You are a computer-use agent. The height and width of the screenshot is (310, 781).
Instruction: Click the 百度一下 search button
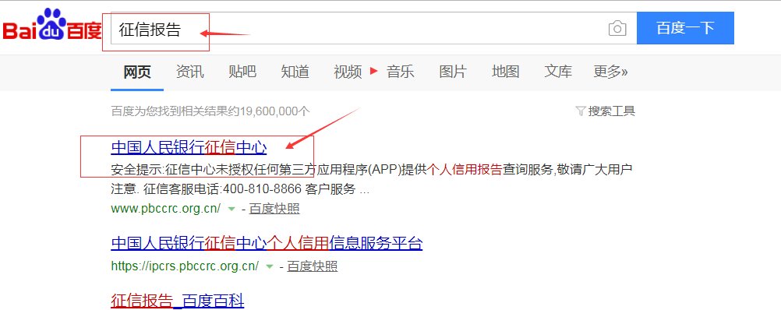coord(685,28)
